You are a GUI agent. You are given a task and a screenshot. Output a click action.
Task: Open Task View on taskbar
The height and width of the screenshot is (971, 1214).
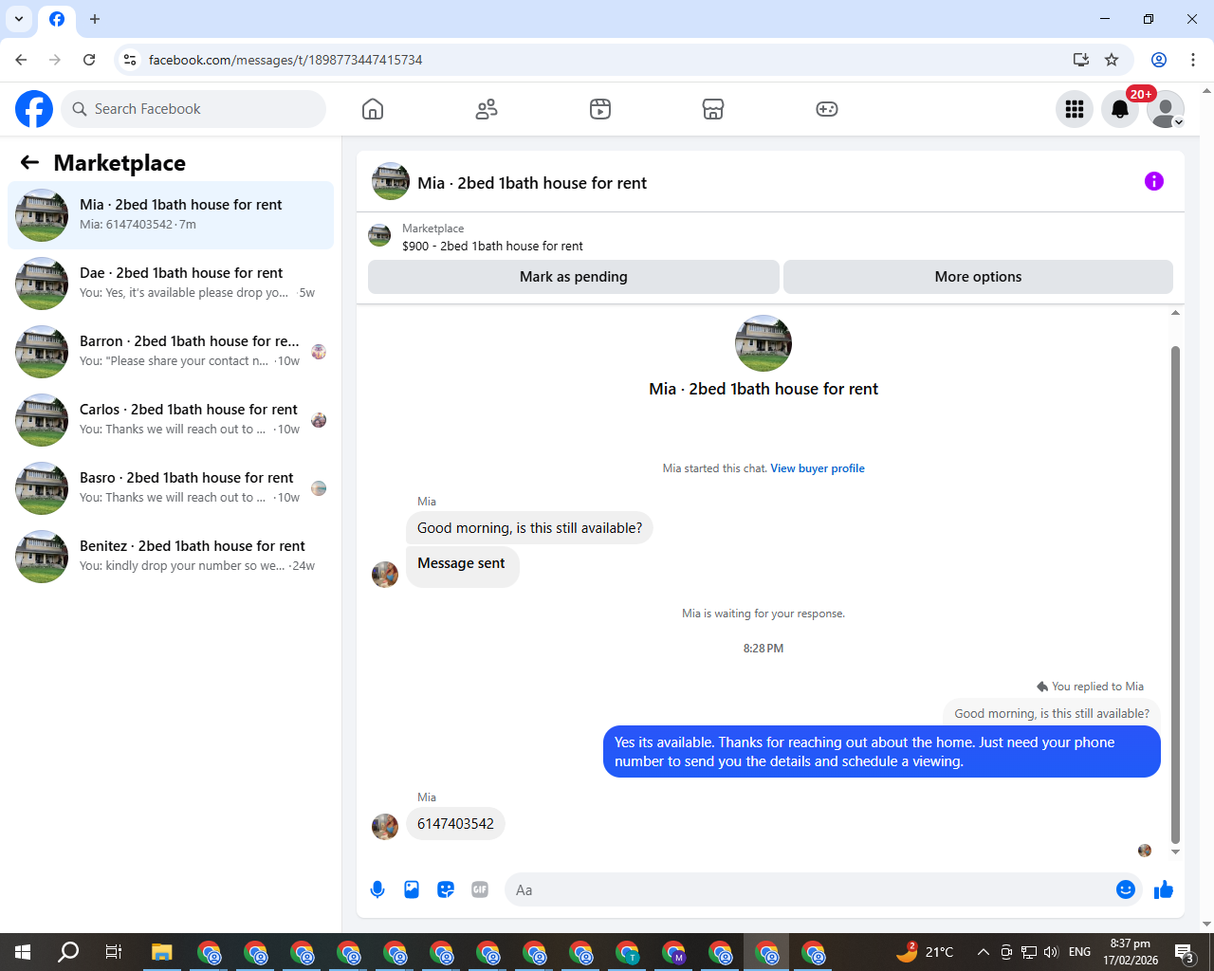pyautogui.click(x=114, y=952)
